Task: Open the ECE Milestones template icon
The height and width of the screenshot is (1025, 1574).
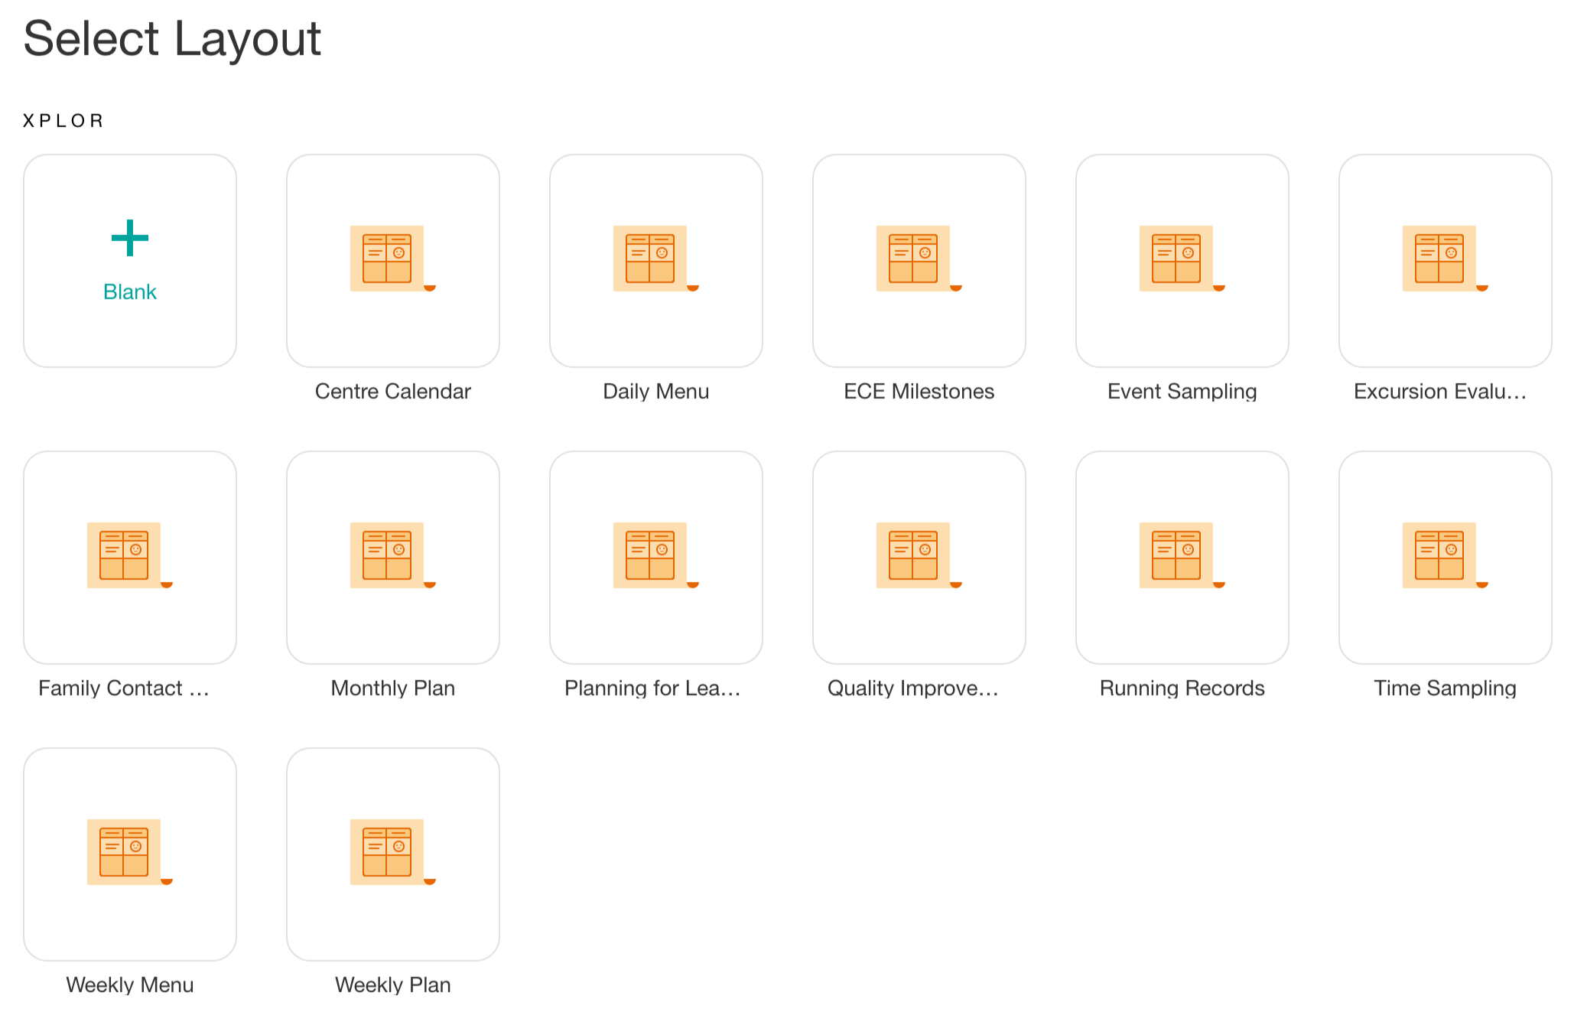Action: (x=919, y=259)
